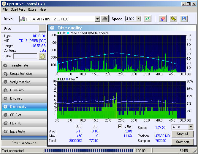Viewport: 198px width, 154px height.
Task: Click the Extra tests sidebar icon
Action: click(x=5, y=132)
